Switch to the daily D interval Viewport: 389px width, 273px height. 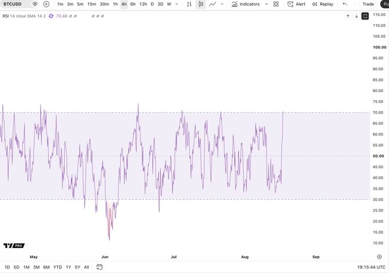coord(152,4)
